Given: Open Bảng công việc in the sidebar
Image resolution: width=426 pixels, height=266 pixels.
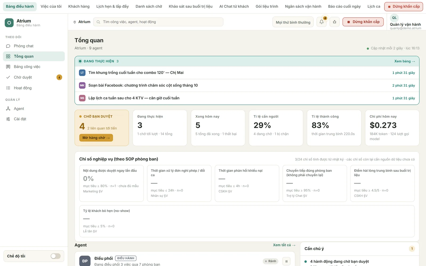Looking at the screenshot, I should [34, 67].
